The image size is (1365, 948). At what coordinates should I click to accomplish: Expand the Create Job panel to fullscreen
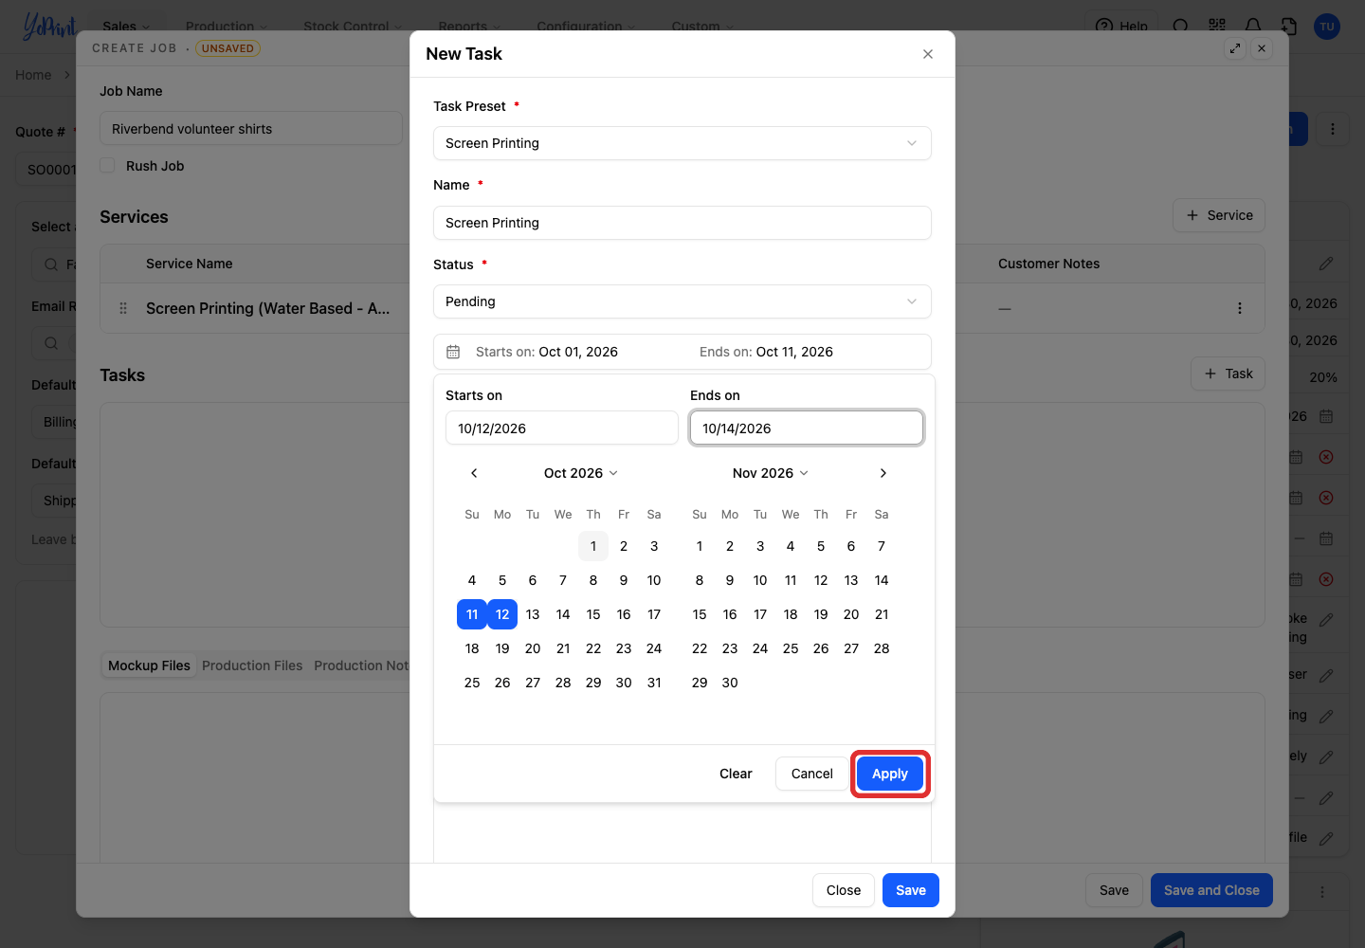pyautogui.click(x=1235, y=48)
